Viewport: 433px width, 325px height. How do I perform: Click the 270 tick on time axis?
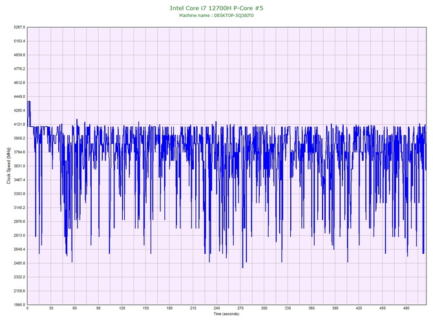coord(240,308)
